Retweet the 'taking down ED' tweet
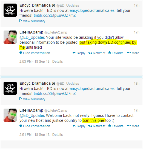 pos(97,53)
